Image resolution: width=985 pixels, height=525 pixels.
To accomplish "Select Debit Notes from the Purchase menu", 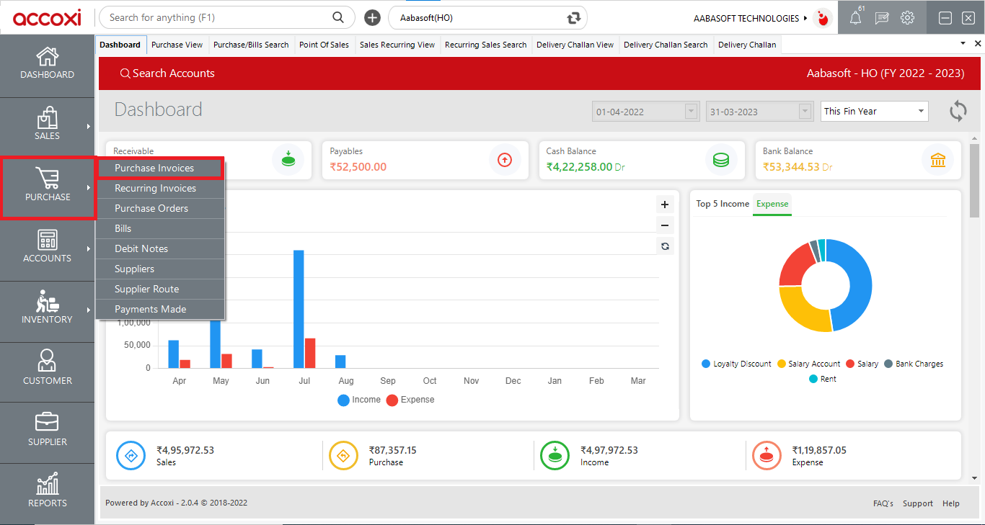I will (160, 248).
